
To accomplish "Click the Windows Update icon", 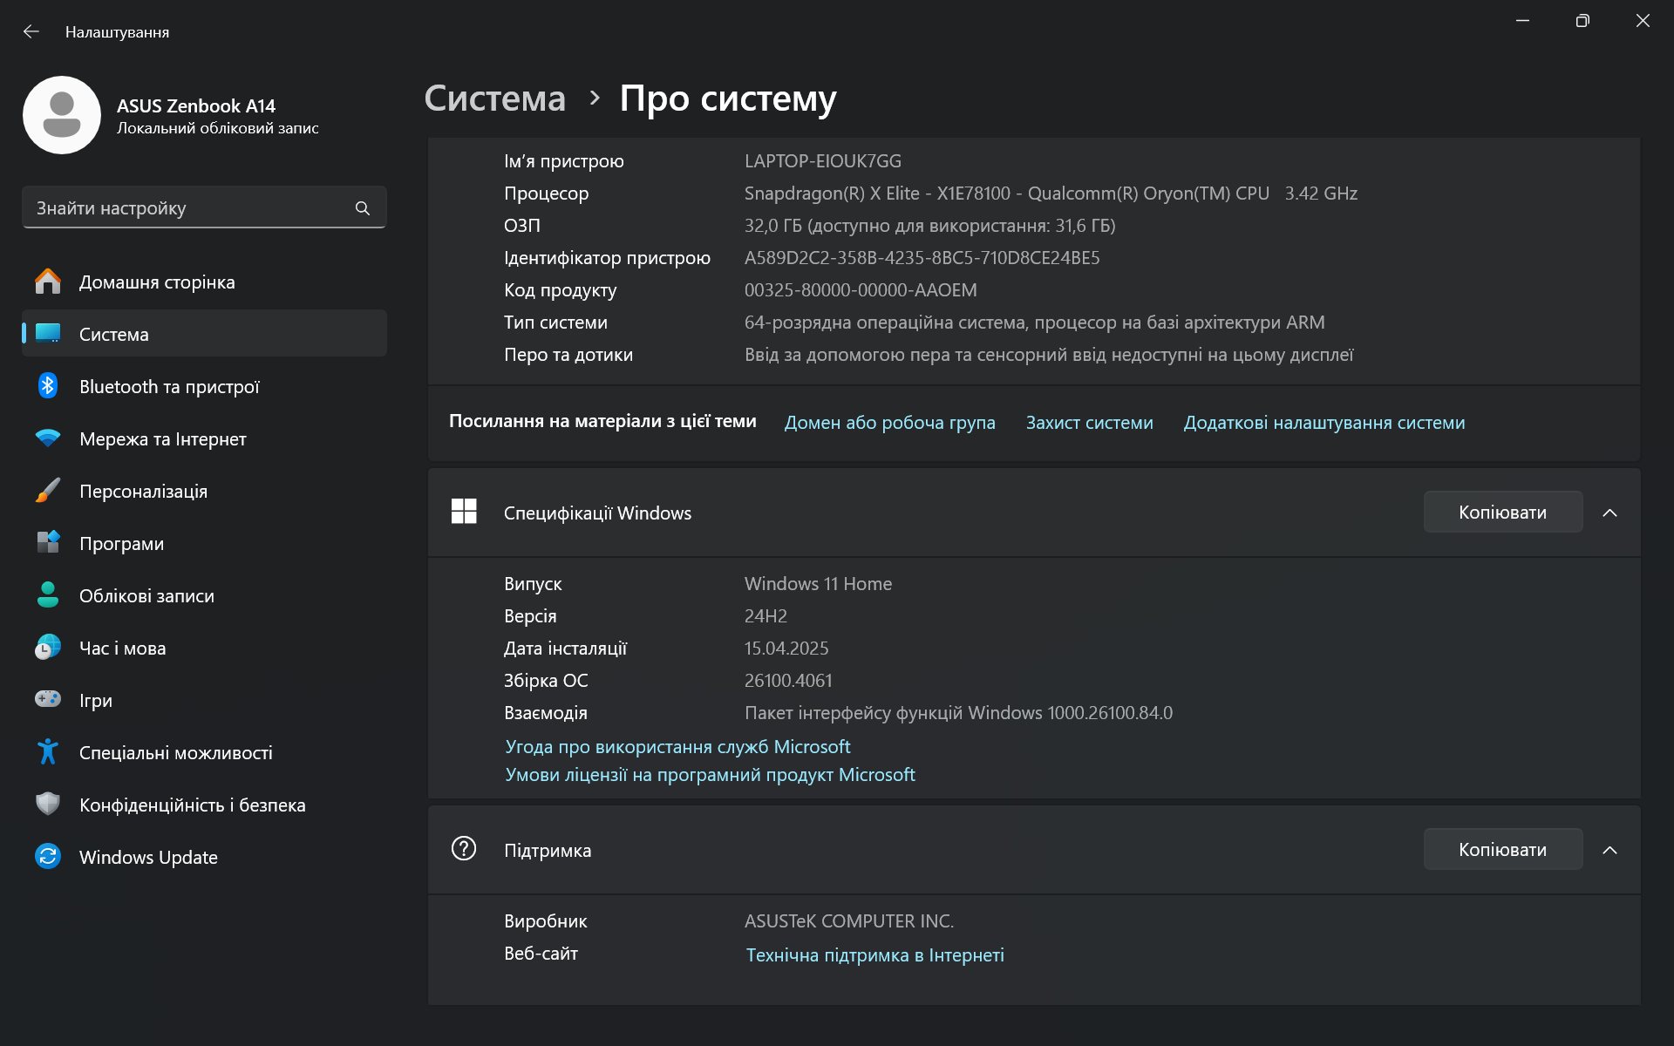I will point(48,857).
